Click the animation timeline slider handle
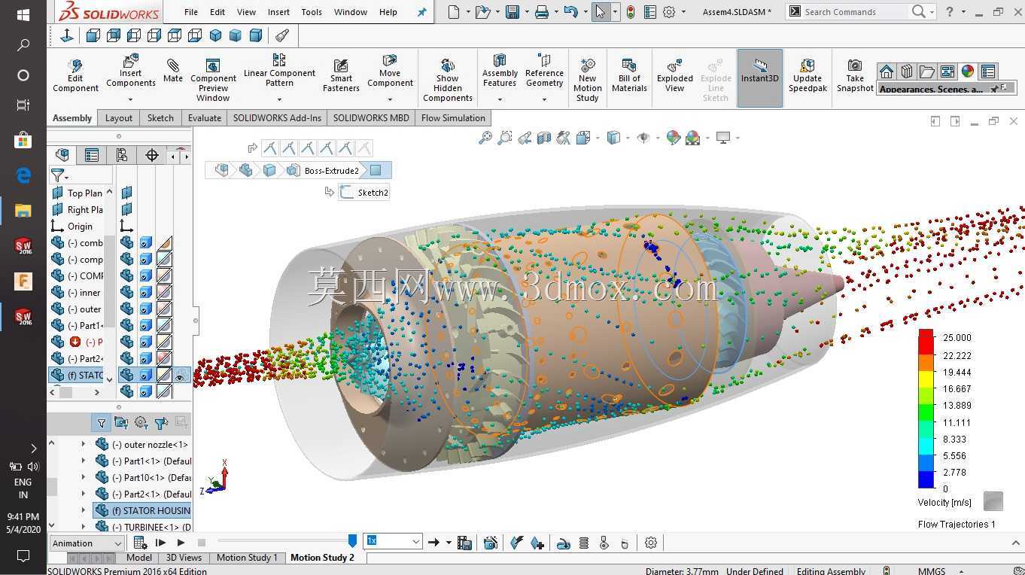This screenshot has height=575, width=1025. click(352, 541)
